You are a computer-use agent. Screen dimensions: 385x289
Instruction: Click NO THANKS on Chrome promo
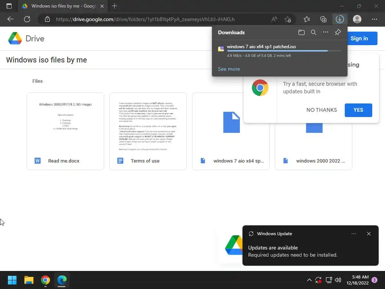[321, 110]
